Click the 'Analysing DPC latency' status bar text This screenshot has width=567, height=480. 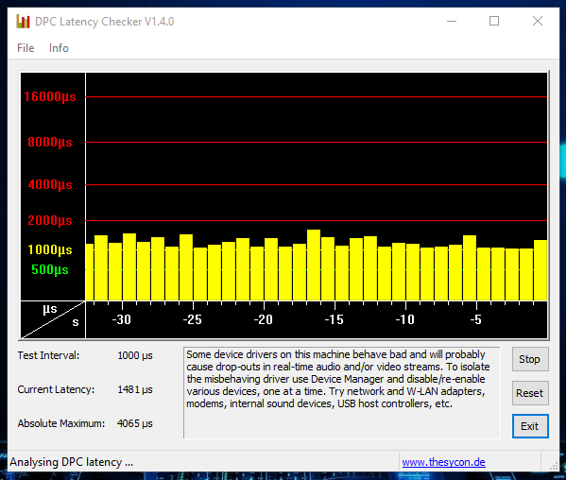click(72, 463)
